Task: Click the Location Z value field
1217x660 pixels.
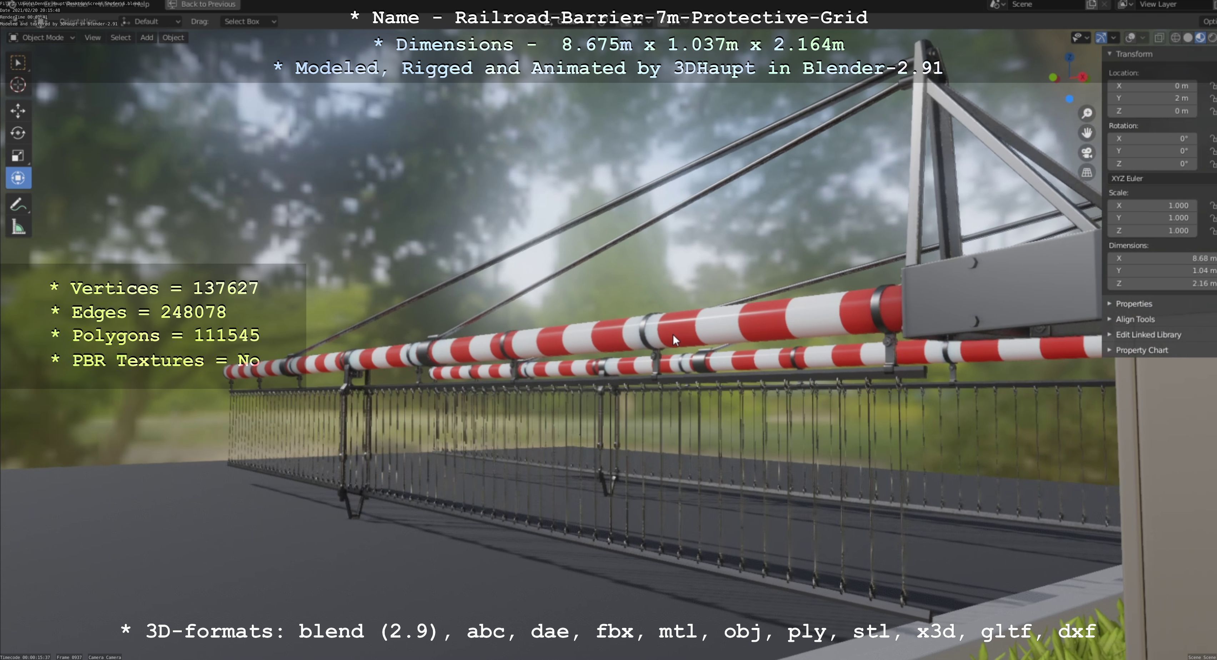Action: 1153,111
